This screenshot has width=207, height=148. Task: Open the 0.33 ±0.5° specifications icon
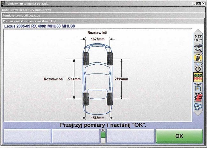coord(198,39)
